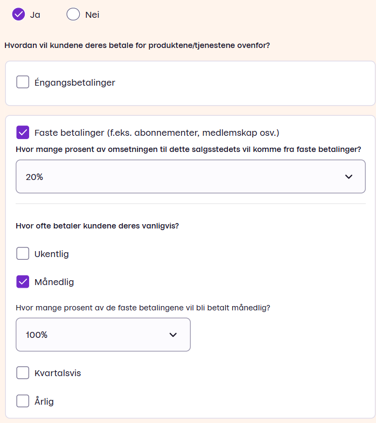
Task: Select the "Nei" radio button
Action: [x=73, y=15]
